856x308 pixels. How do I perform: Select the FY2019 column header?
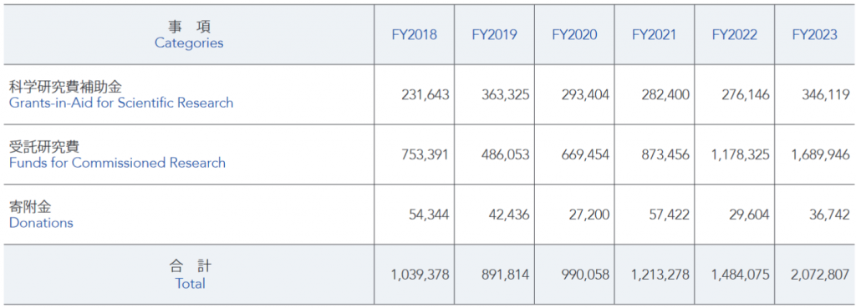(x=494, y=35)
